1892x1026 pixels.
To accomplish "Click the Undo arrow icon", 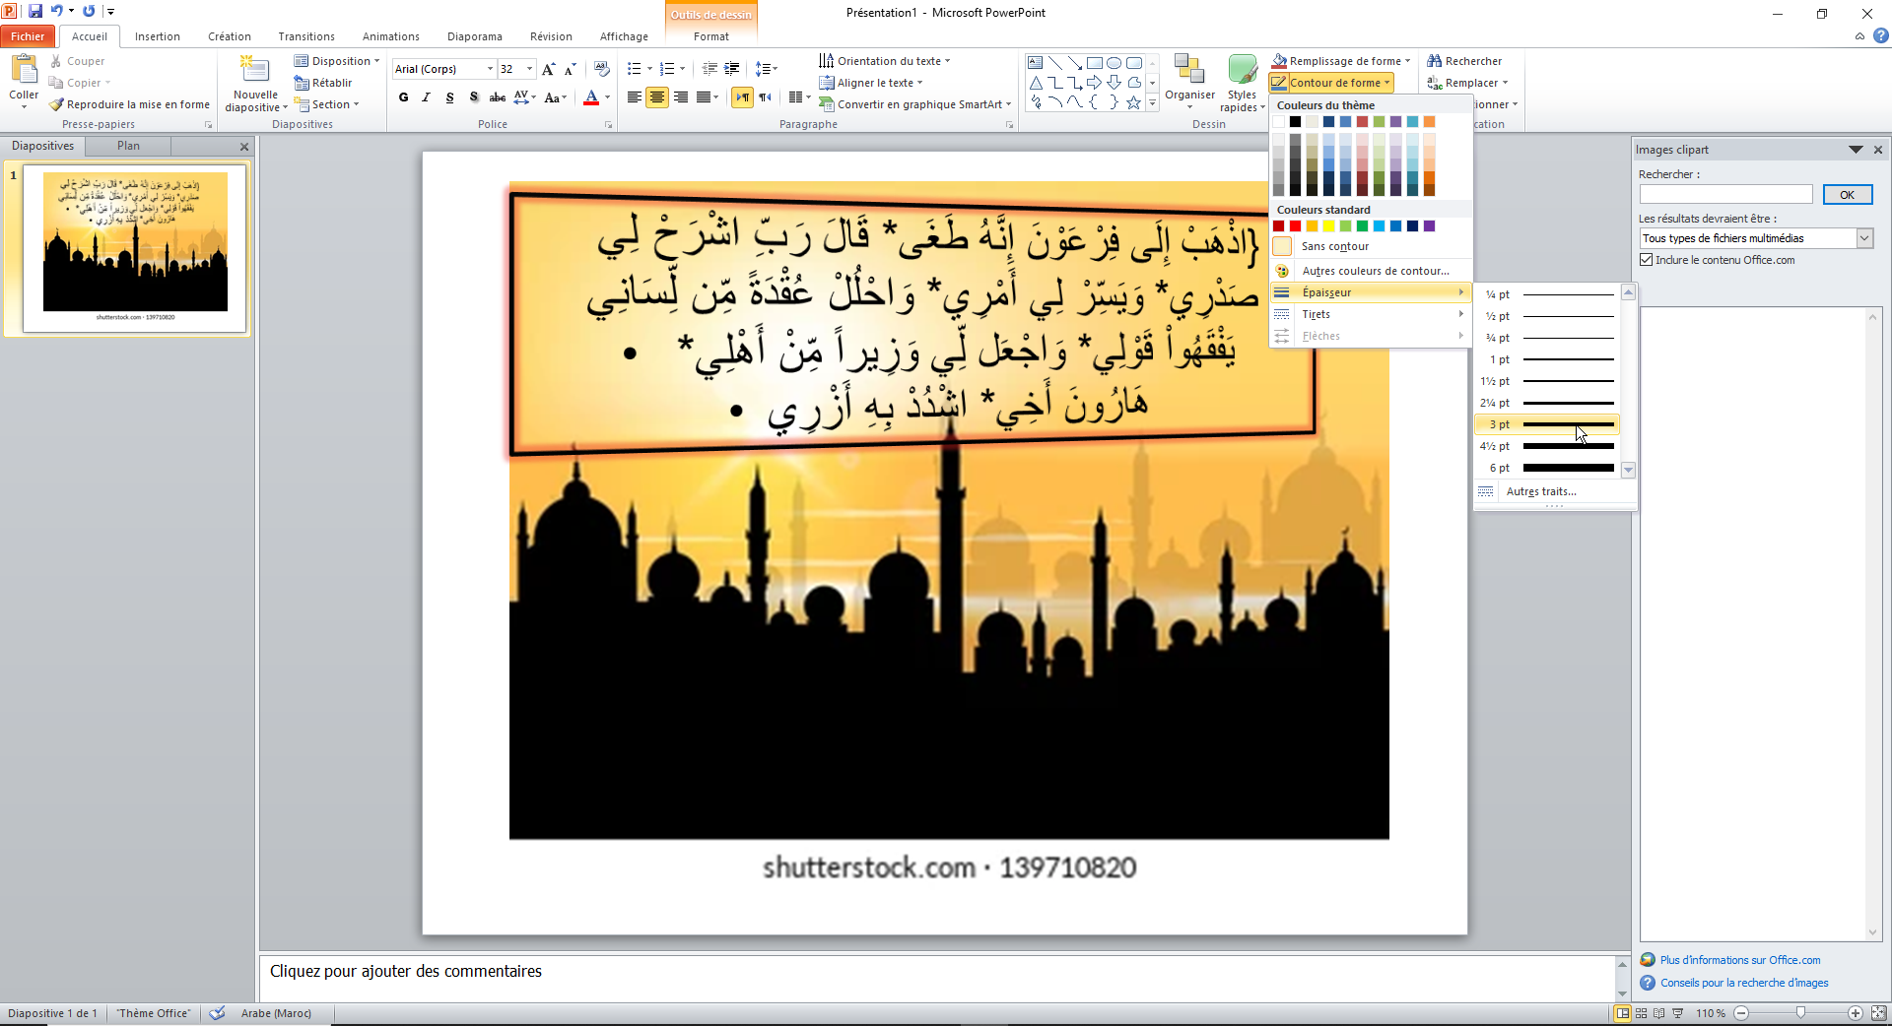I will click(56, 12).
